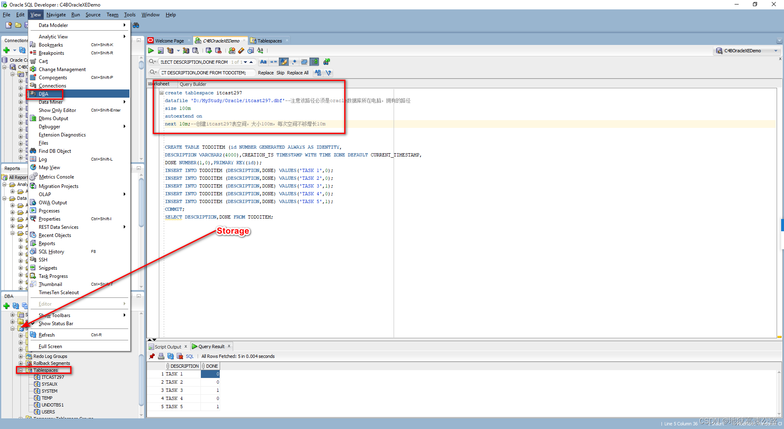Click the find text input field
This screenshot has width=784, height=429.
coord(194,62)
